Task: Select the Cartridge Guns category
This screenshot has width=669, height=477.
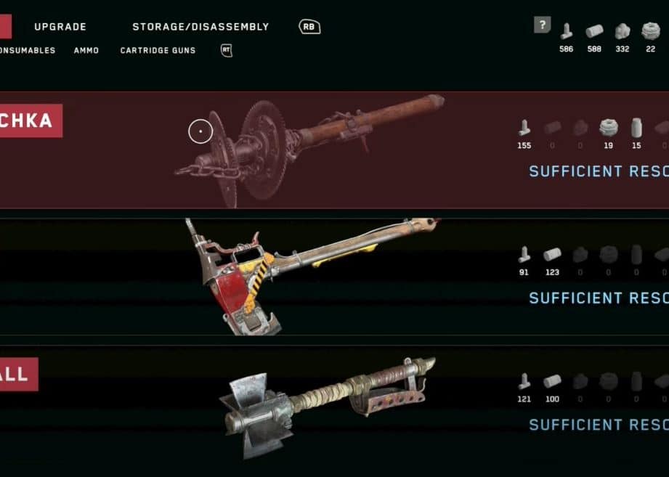Action: click(x=158, y=50)
